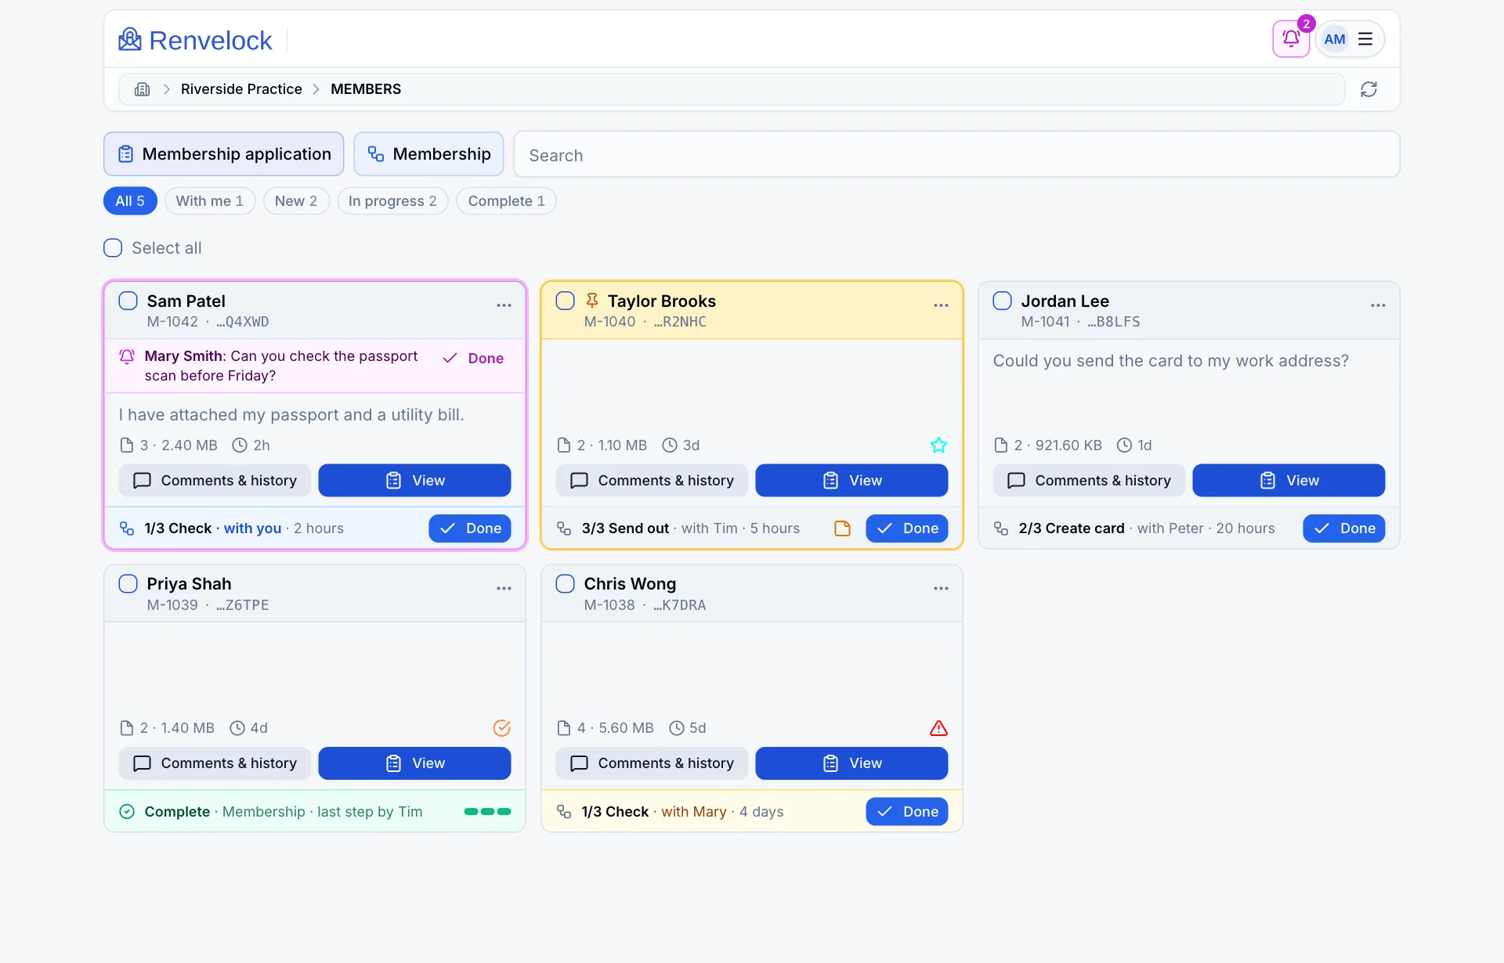Click the star icon on Taylor Brooks card

pos(938,445)
